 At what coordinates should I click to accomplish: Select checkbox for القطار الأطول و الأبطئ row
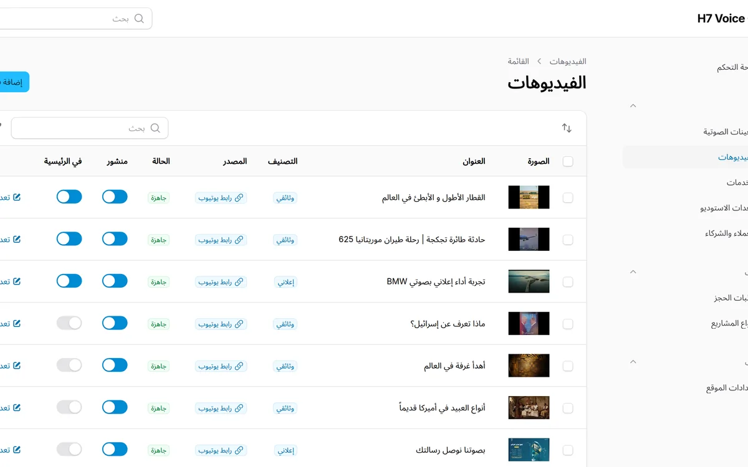pyautogui.click(x=568, y=197)
